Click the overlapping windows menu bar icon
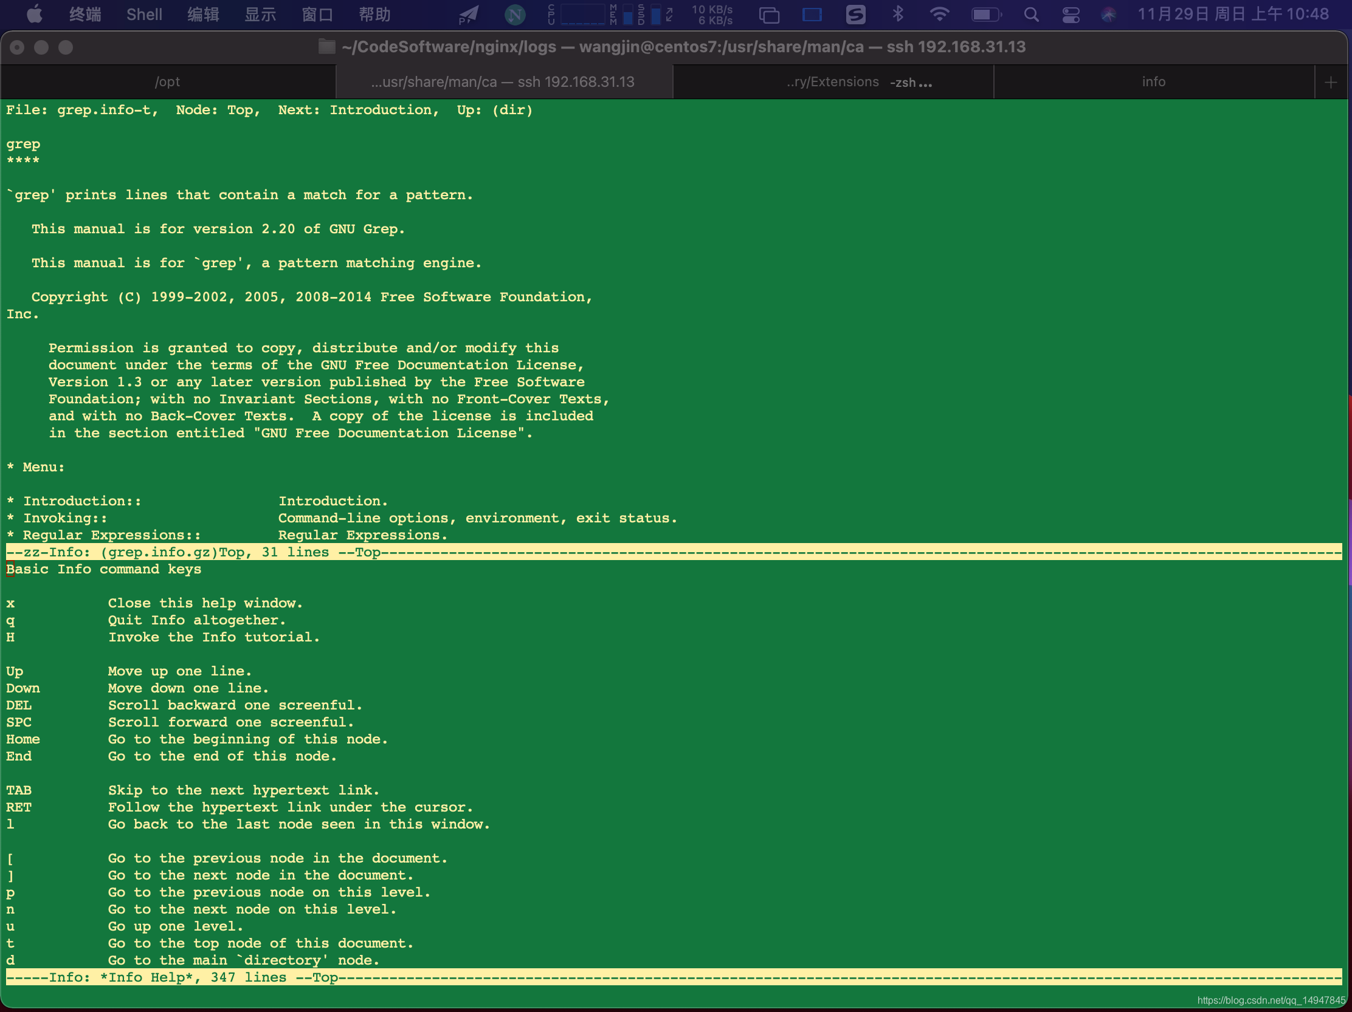The height and width of the screenshot is (1012, 1352). click(769, 15)
